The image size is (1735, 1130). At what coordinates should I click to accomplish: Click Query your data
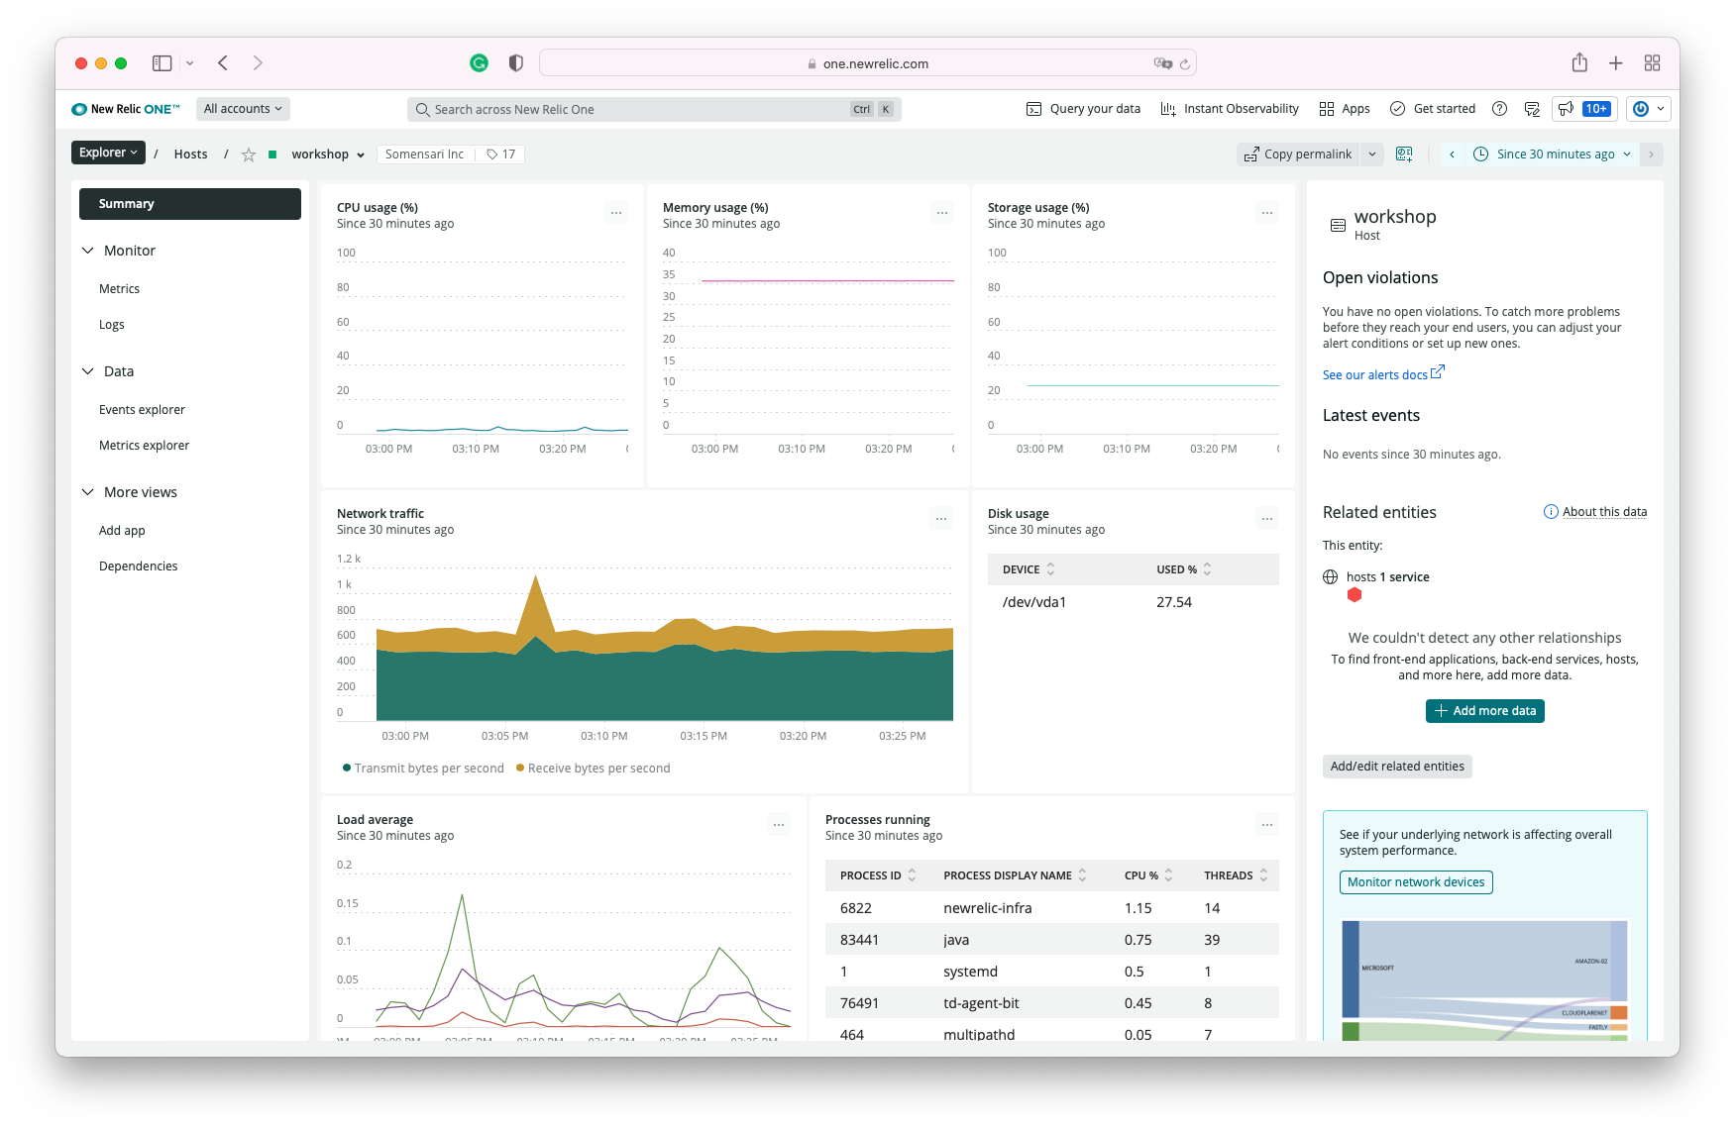[1083, 109]
